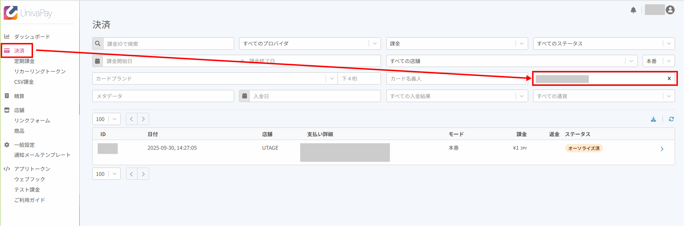Click the search magnifier icon
This screenshot has width=684, height=226.
98,43
